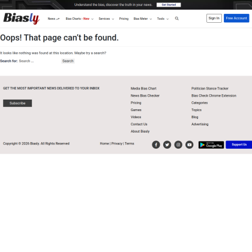Viewport: 252px width, 252px height.
Task: Open the Twitter social icon
Action: coord(167,145)
